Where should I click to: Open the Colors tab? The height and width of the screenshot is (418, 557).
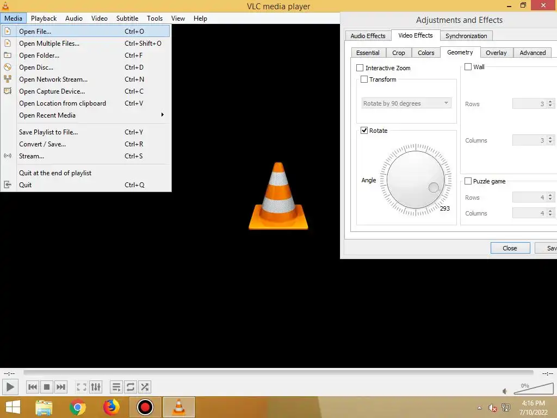point(426,53)
